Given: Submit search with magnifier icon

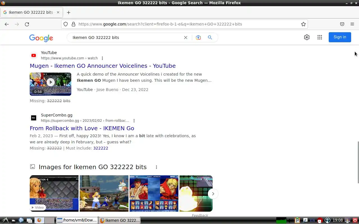Looking at the screenshot, I should tap(210, 38).
